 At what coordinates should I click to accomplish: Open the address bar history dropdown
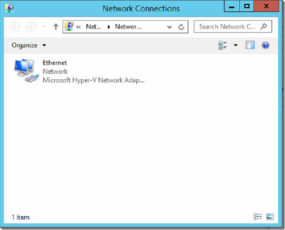169,27
